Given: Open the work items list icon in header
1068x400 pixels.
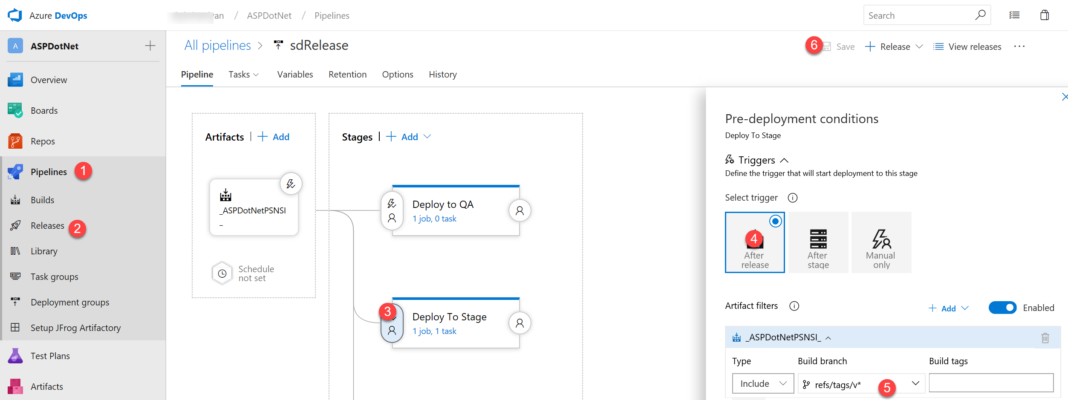Looking at the screenshot, I should tap(1014, 15).
